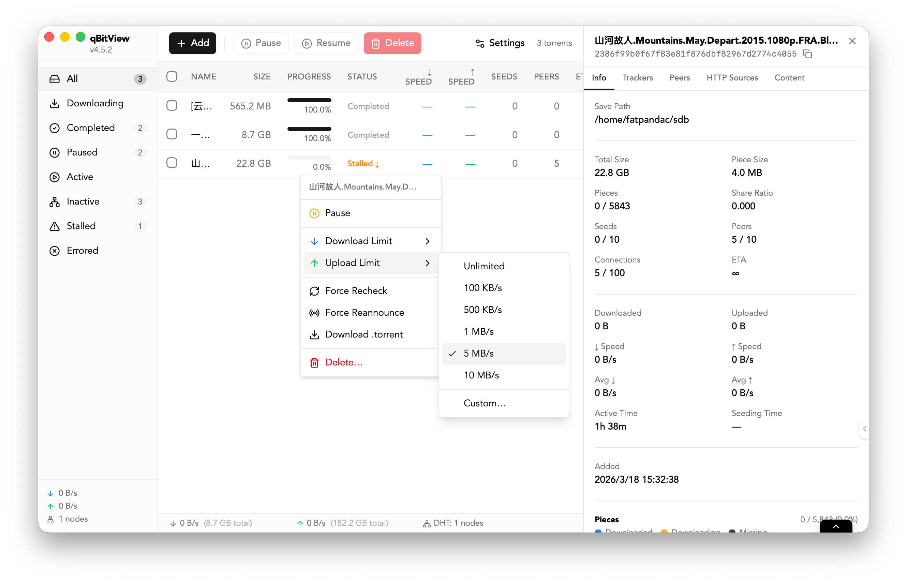Viewport: 907px width, 583px height.
Task: Sort by the upload SPEED column
Action: [461, 77]
